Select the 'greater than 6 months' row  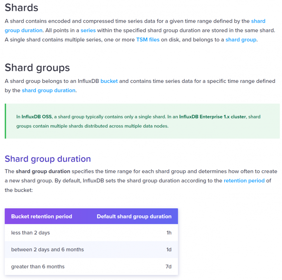pyautogui.click(x=91, y=267)
